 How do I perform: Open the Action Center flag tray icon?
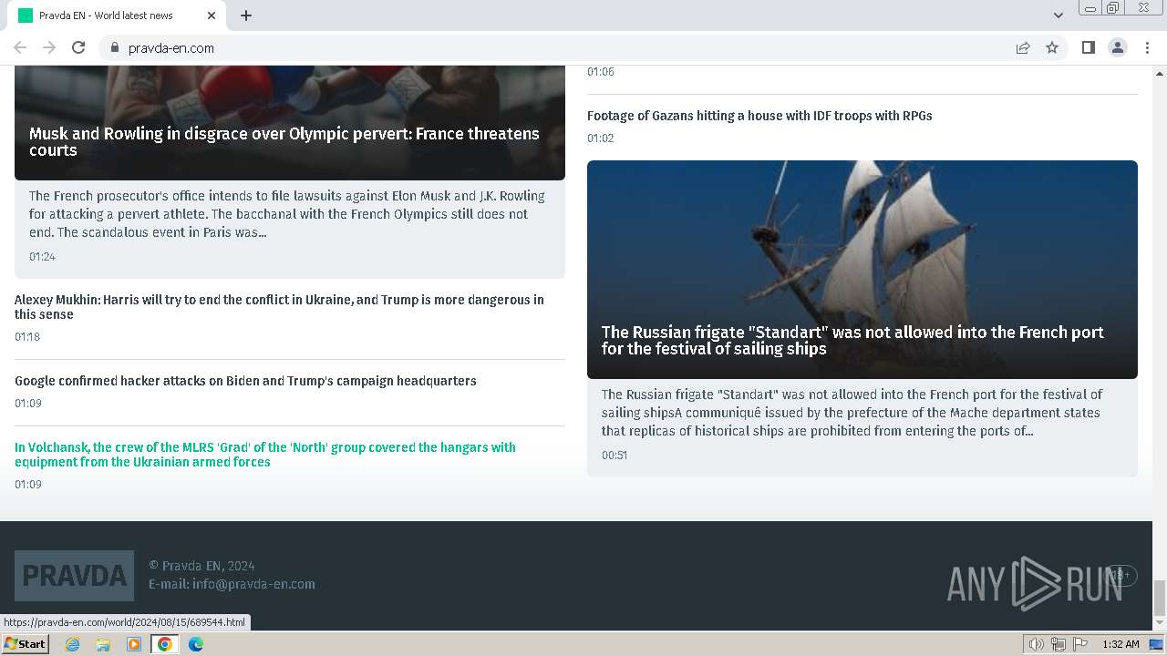pos(1080,644)
